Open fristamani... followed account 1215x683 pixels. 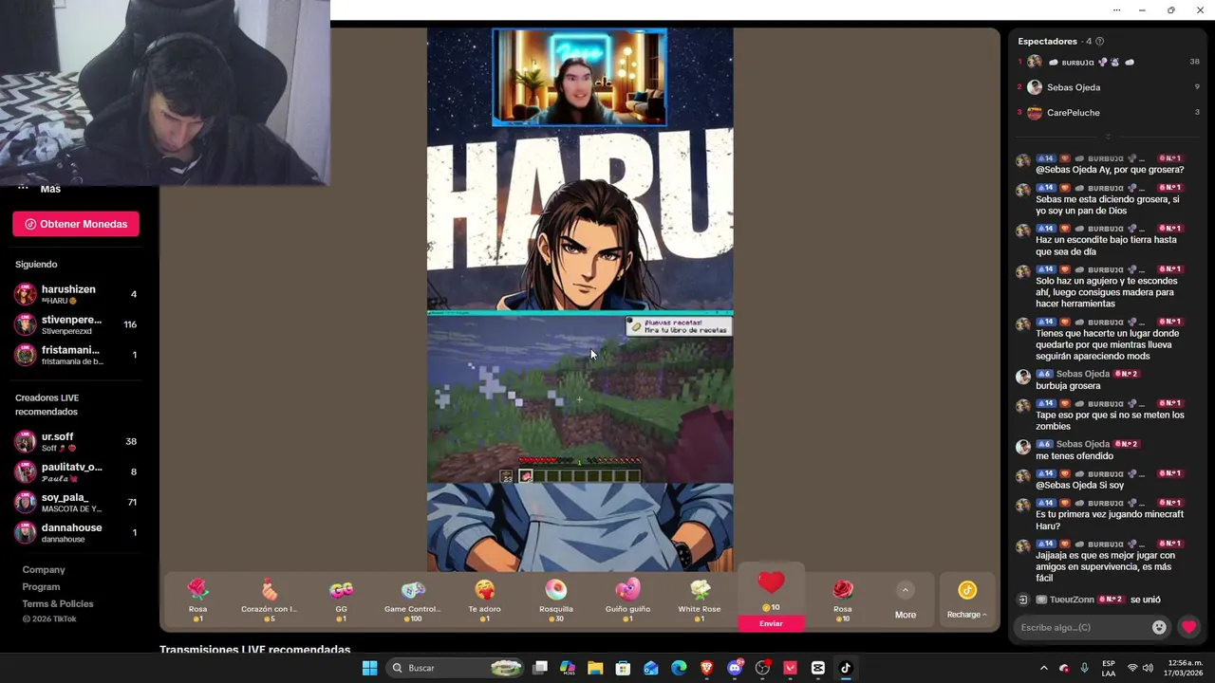pos(76,355)
